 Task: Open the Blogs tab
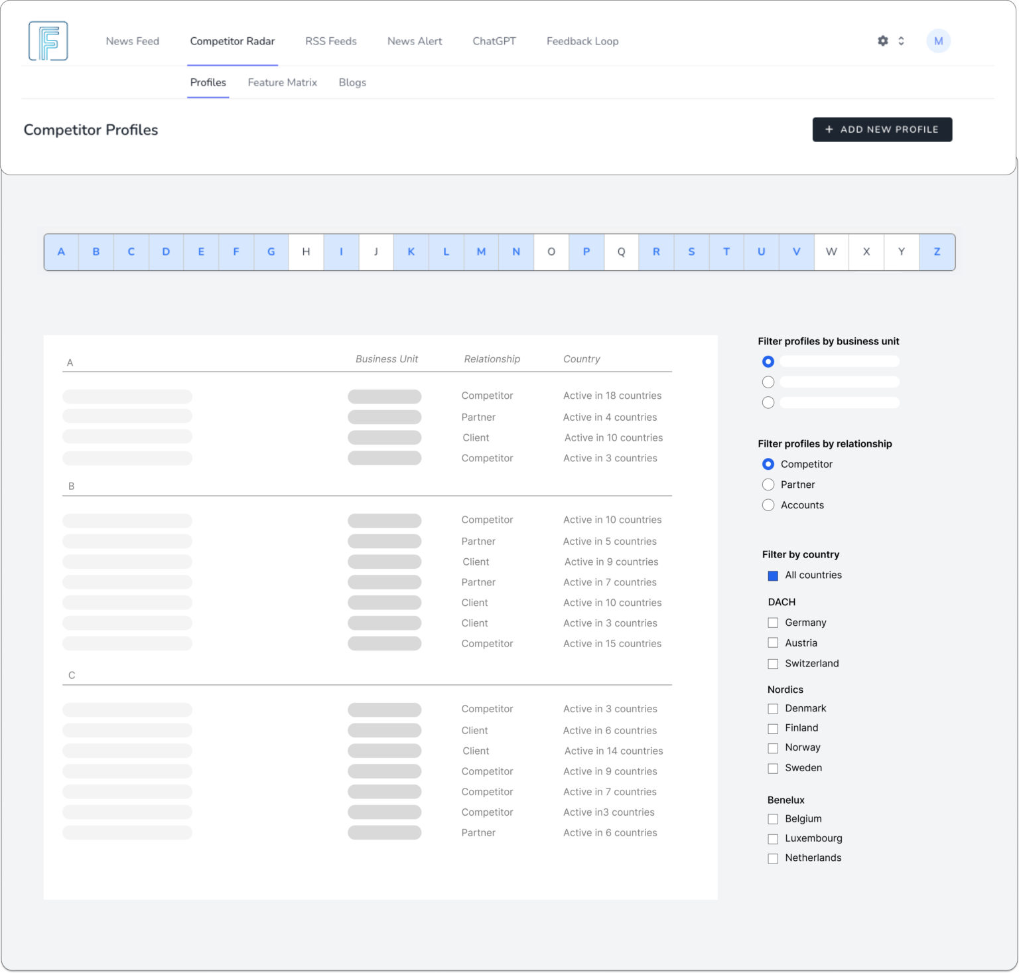[x=352, y=82]
